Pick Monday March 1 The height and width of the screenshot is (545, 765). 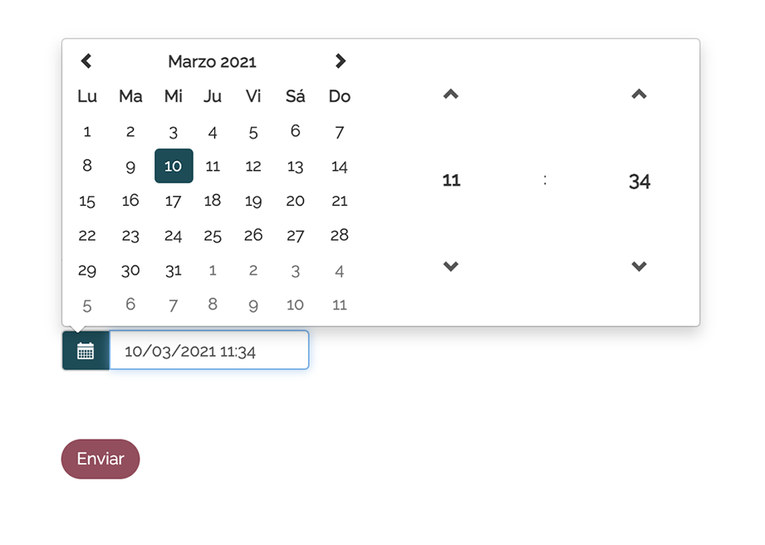[87, 132]
